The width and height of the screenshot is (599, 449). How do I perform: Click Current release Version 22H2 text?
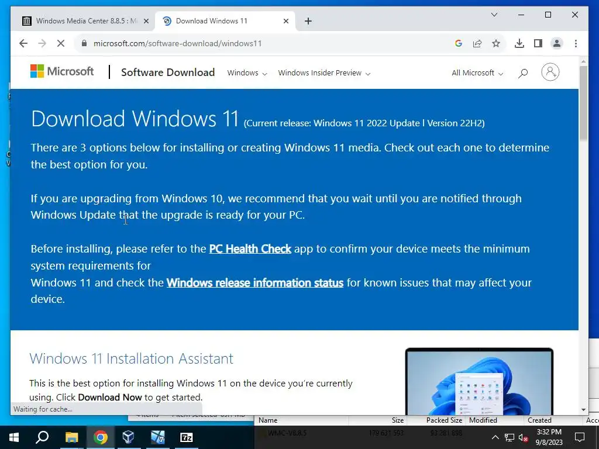coord(364,123)
